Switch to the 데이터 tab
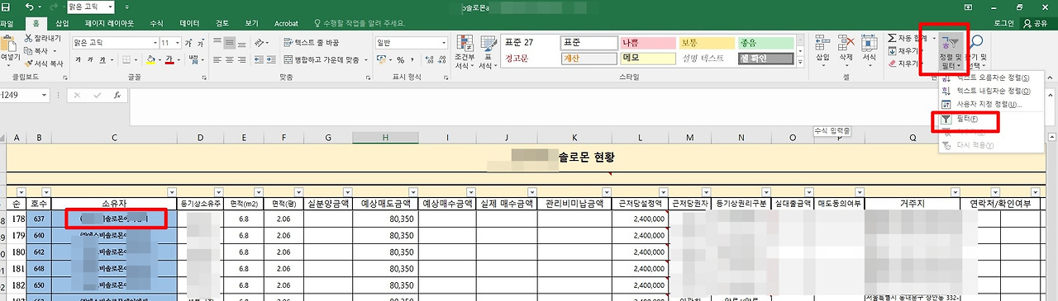 (x=189, y=25)
